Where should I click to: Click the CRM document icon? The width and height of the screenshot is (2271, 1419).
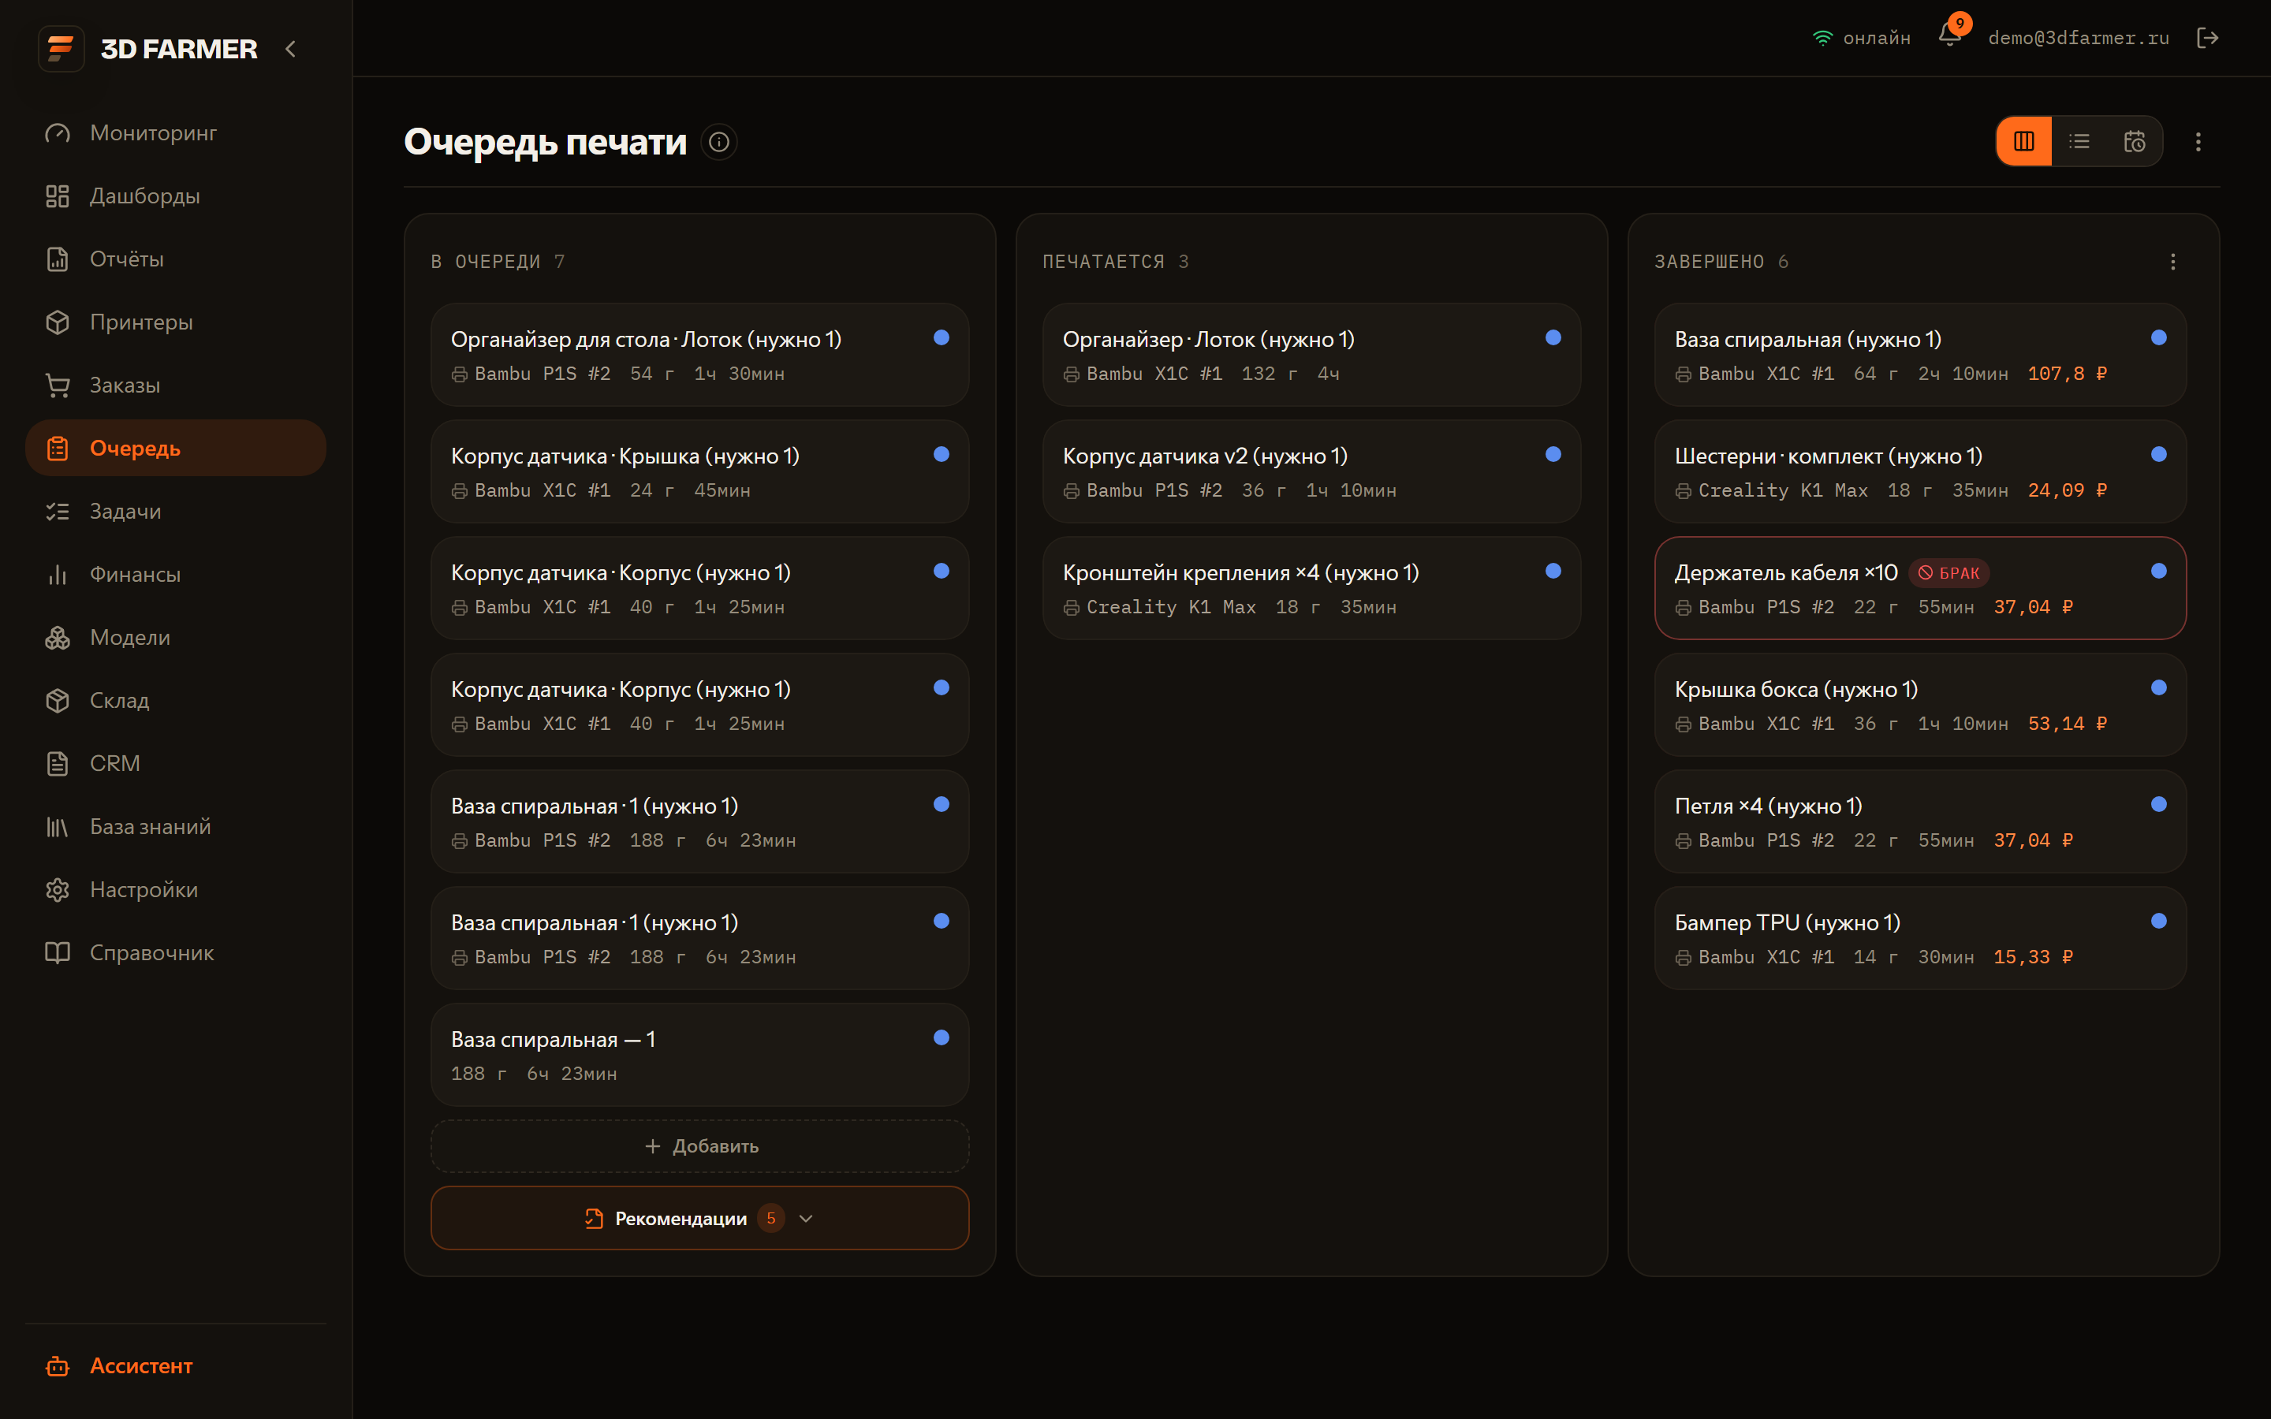tap(58, 763)
